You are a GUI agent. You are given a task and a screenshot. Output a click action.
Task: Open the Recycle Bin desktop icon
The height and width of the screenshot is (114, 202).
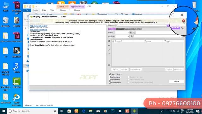tap(5, 22)
